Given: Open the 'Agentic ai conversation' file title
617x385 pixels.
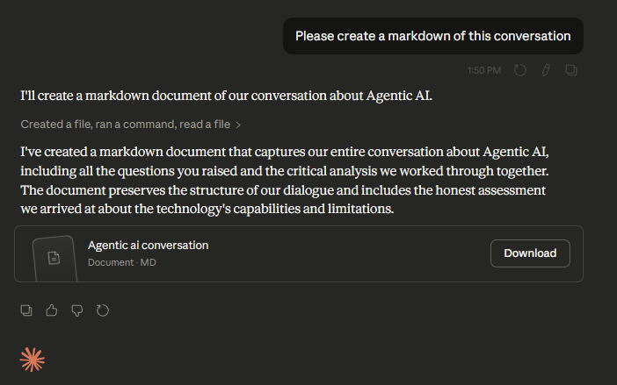Looking at the screenshot, I should click(148, 246).
